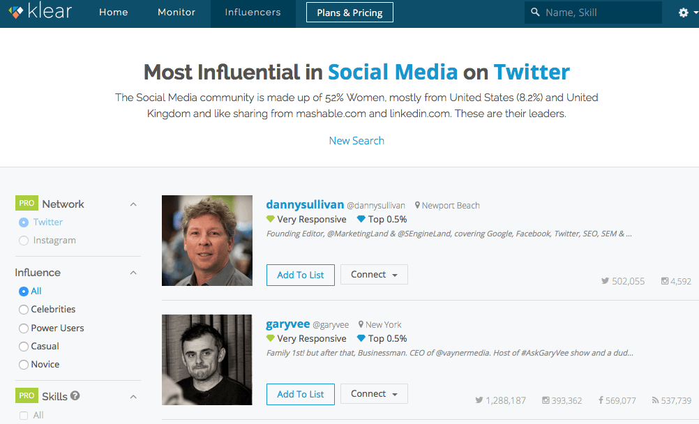Choose the Novice influence filter

tap(24, 364)
